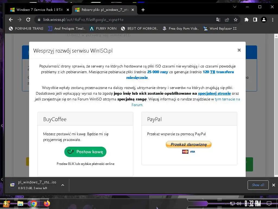
Task: Click the page vertical scrollbar
Action: [x=276, y=105]
